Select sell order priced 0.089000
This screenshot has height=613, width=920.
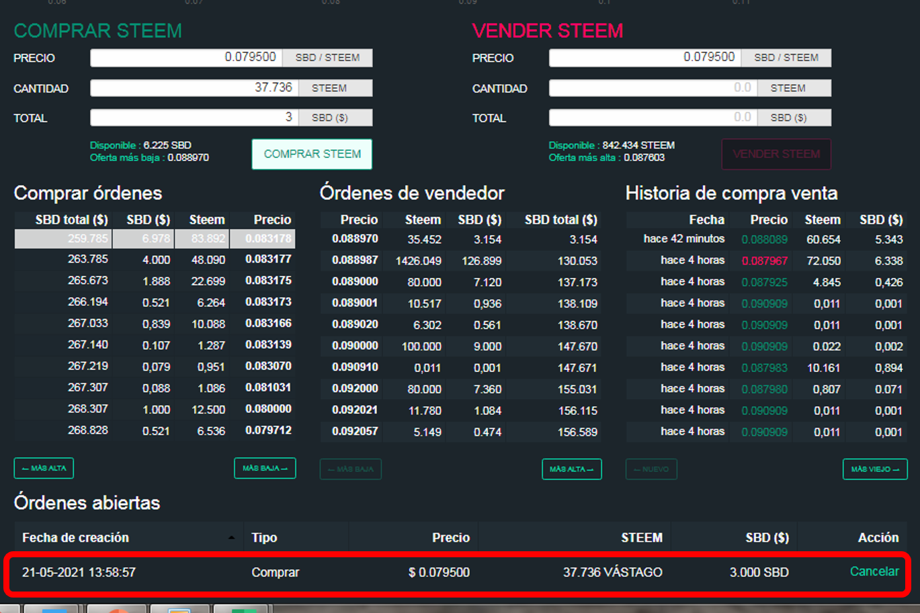click(461, 282)
